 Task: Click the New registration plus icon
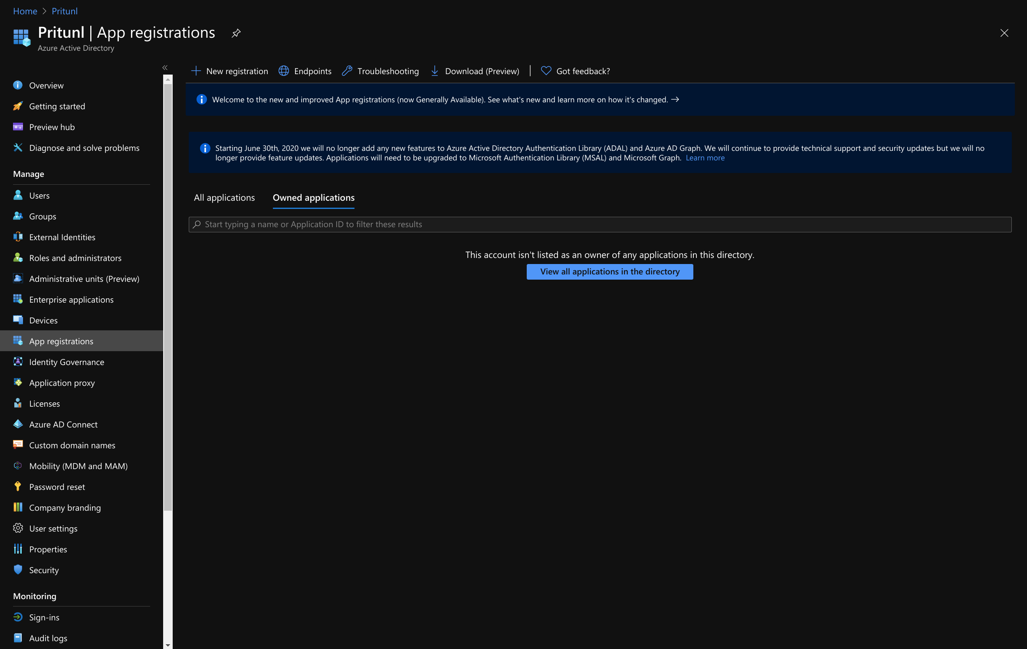tap(196, 71)
